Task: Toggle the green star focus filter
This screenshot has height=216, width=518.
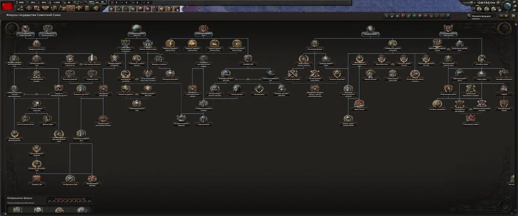Action: tap(414, 15)
